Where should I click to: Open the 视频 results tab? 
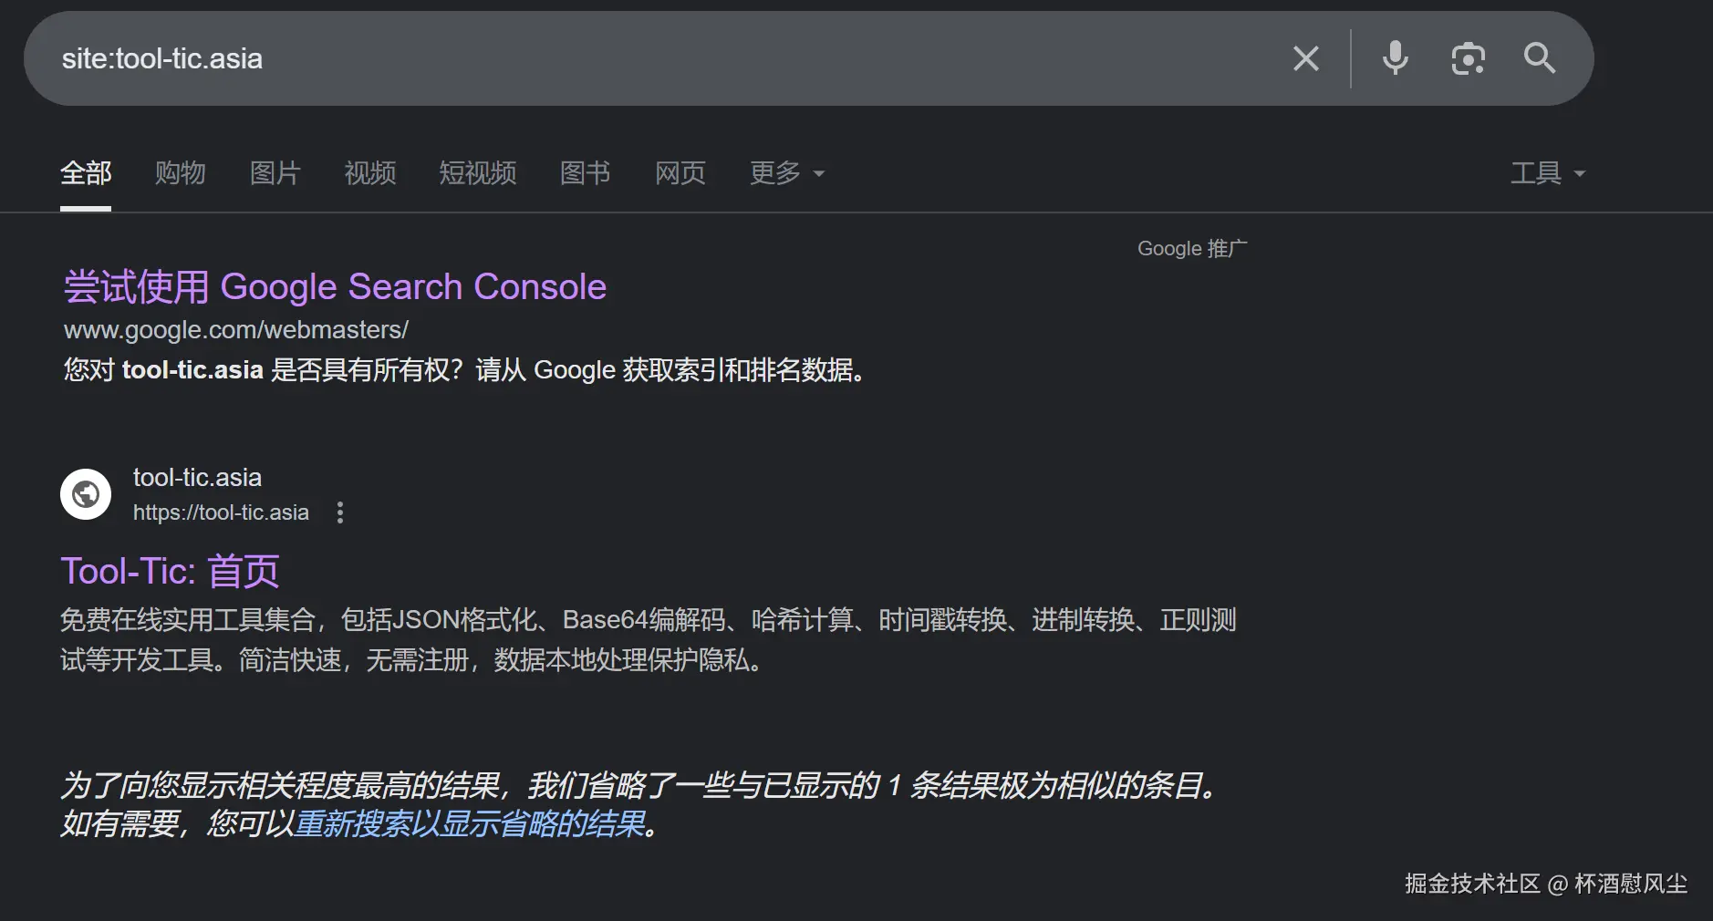coord(369,173)
